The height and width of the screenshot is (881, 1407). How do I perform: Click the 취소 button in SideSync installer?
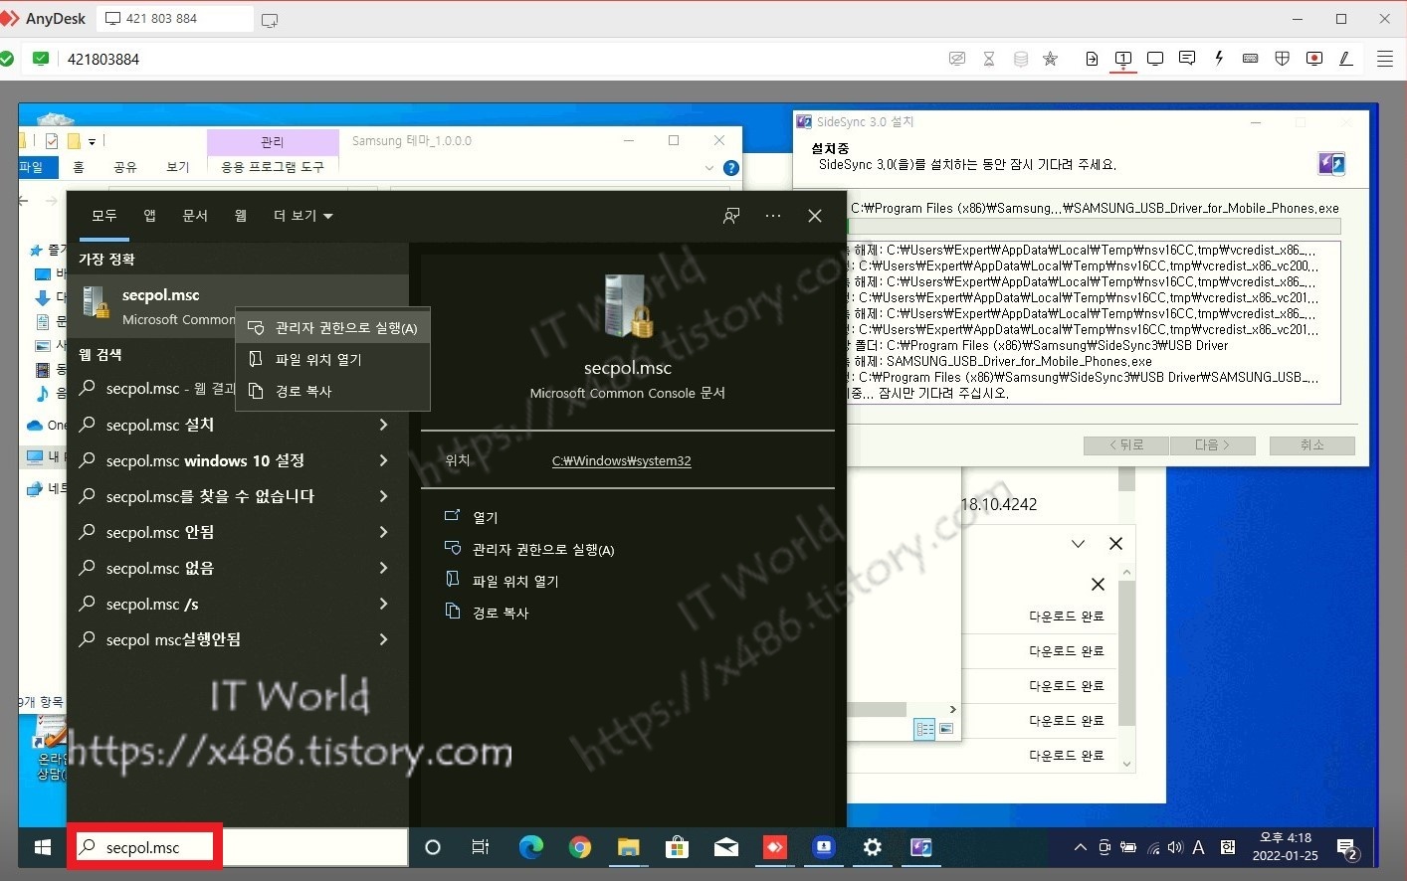click(1311, 444)
